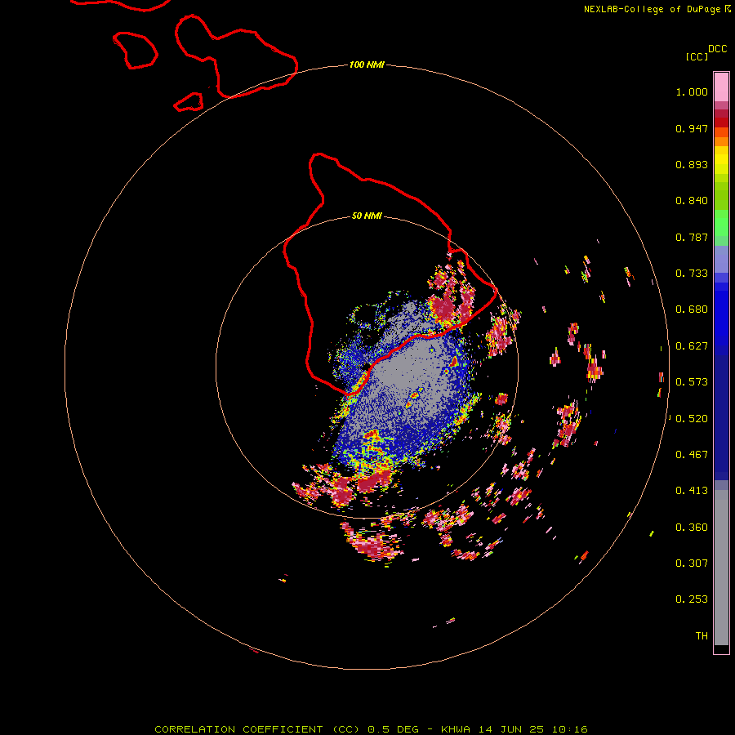Pick the dark navy swatch beside 0.520

721,415
